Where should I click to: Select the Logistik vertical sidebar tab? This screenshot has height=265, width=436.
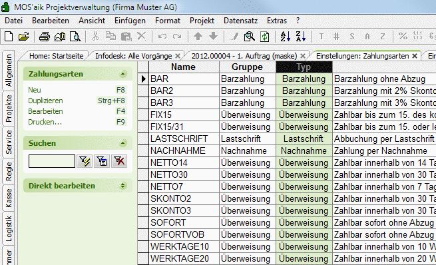pos(9,228)
